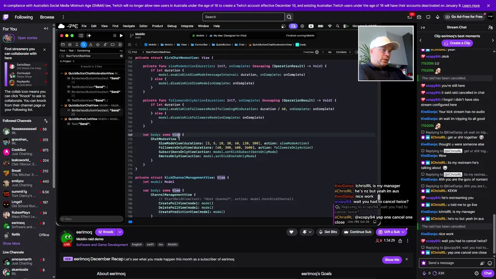Viewport: 496px width, 279px height.
Task: Expand the Knock dropdown arrow
Action: [120, 232]
